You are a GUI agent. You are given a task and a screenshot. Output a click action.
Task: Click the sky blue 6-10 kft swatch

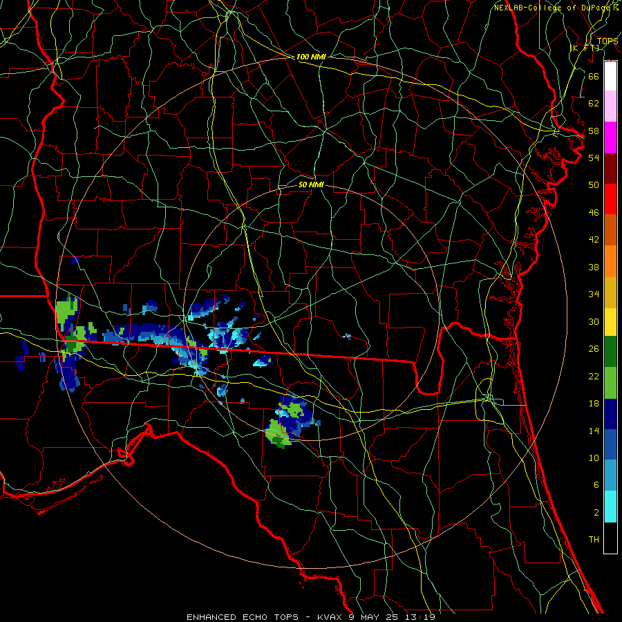(x=610, y=475)
